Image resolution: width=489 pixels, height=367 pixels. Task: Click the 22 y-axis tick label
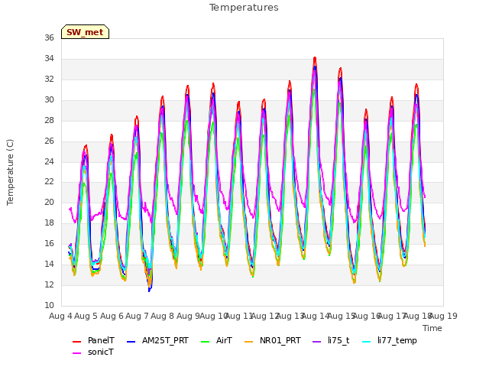[49, 182]
